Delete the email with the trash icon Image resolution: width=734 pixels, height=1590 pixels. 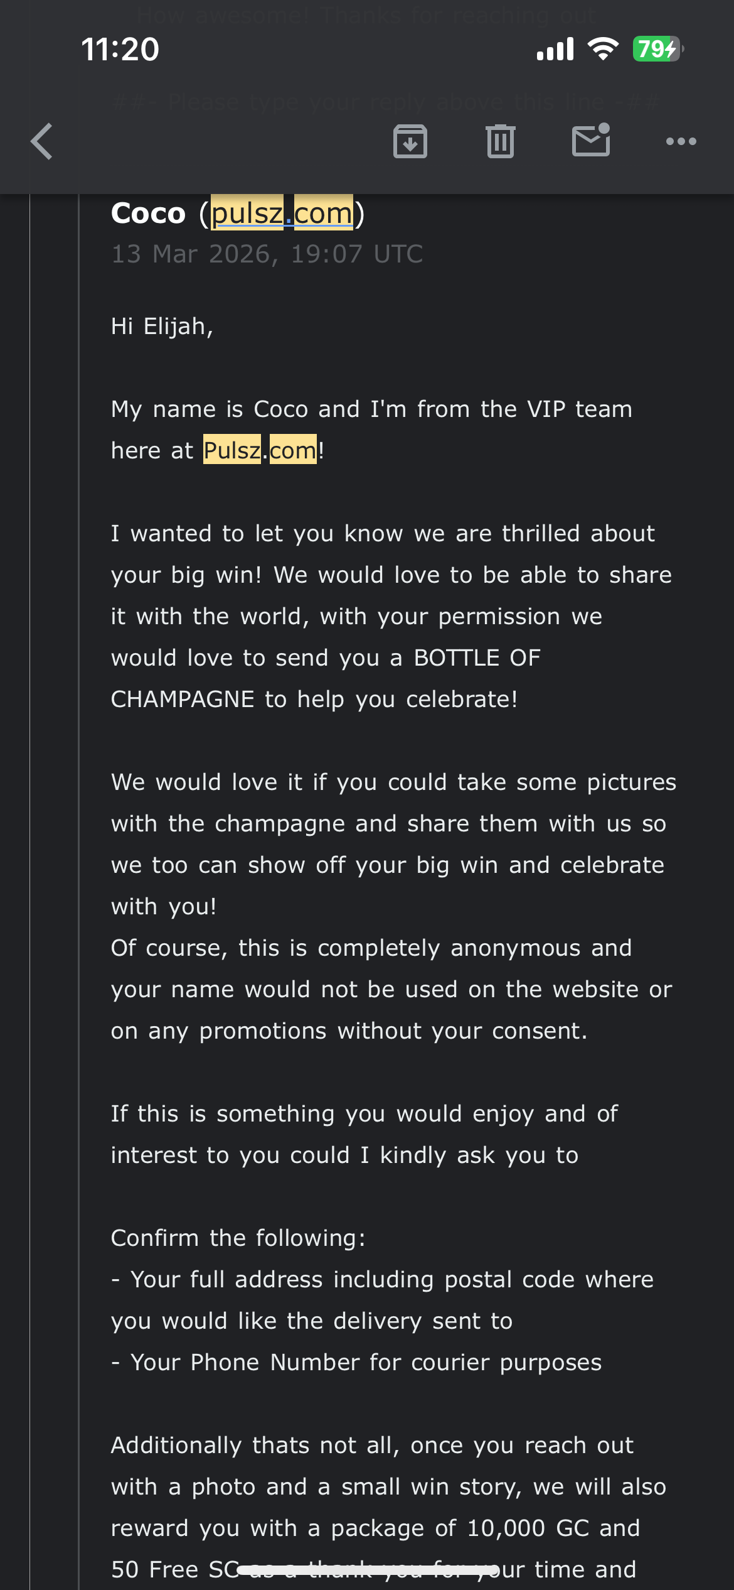click(500, 141)
